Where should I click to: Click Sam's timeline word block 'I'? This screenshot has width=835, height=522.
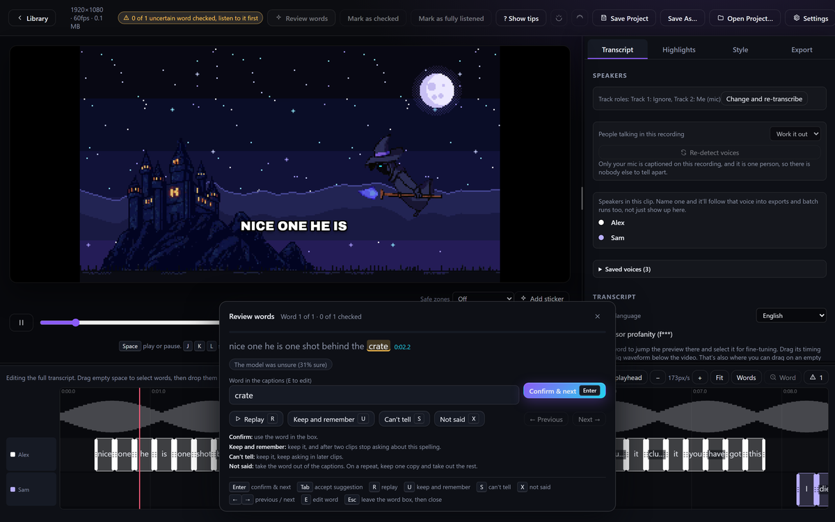pos(806,489)
